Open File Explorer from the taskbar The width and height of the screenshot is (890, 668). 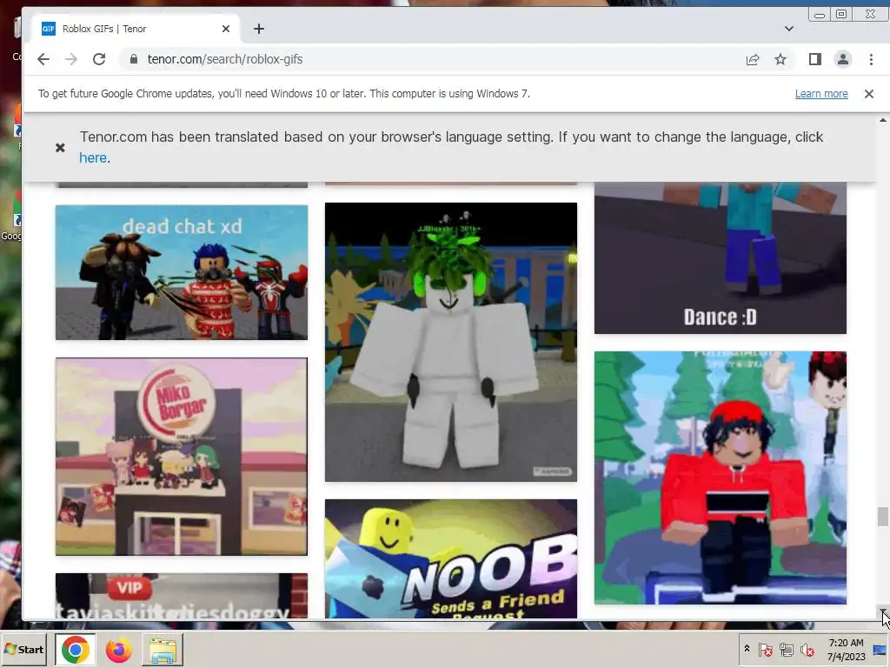(163, 649)
